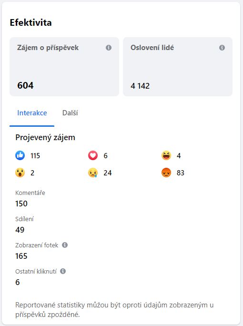Click info icon next to Oslovení lidé

tap(222, 48)
